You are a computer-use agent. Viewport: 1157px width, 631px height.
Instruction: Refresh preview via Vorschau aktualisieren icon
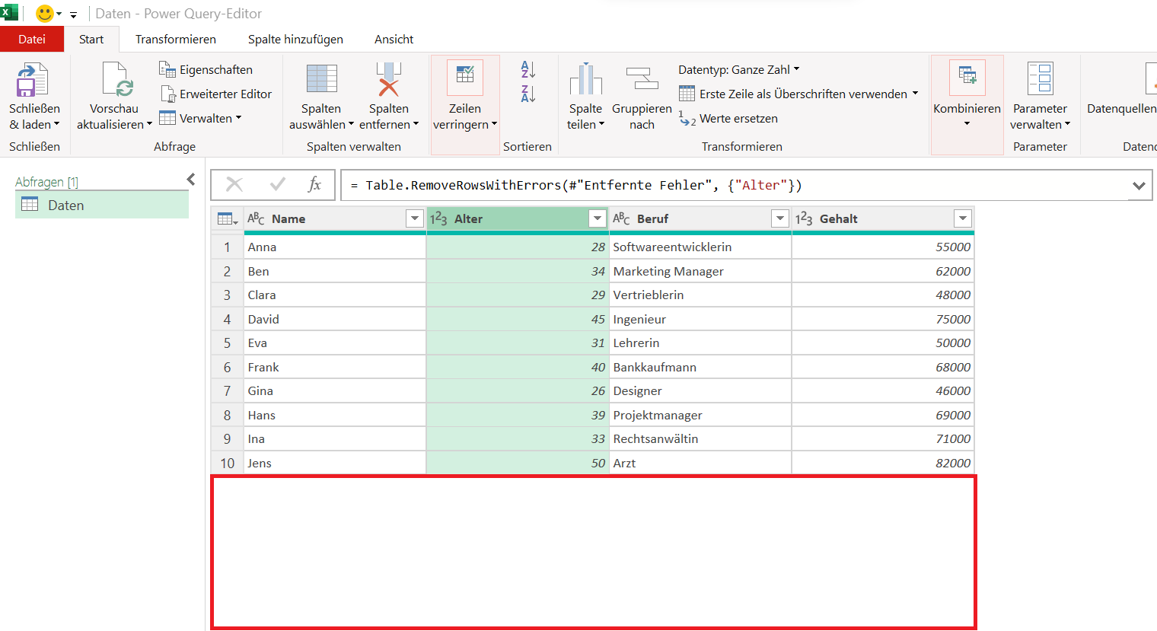click(x=117, y=79)
